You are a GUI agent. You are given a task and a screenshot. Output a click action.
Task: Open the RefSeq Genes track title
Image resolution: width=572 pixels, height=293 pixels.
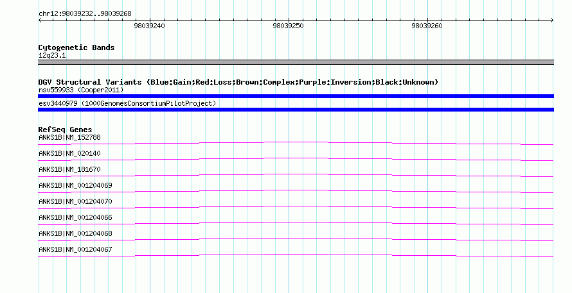[66, 130]
